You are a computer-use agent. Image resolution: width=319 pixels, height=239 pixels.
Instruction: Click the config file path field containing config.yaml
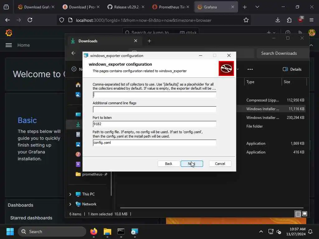pyautogui.click(x=155, y=143)
